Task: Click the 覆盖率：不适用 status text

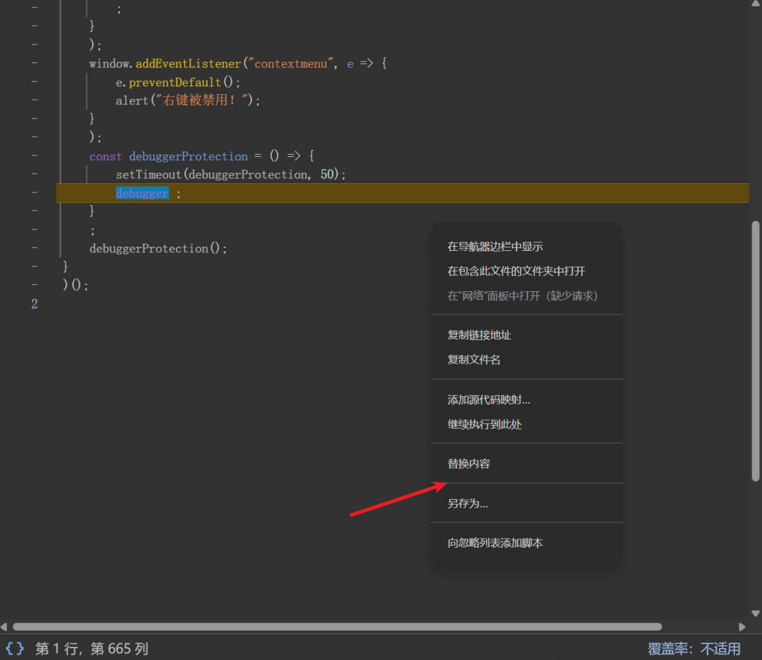Action: click(694, 649)
